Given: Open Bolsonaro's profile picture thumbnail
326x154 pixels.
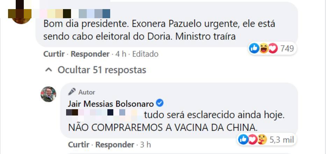Looking at the screenshot, I should (x=48, y=94).
